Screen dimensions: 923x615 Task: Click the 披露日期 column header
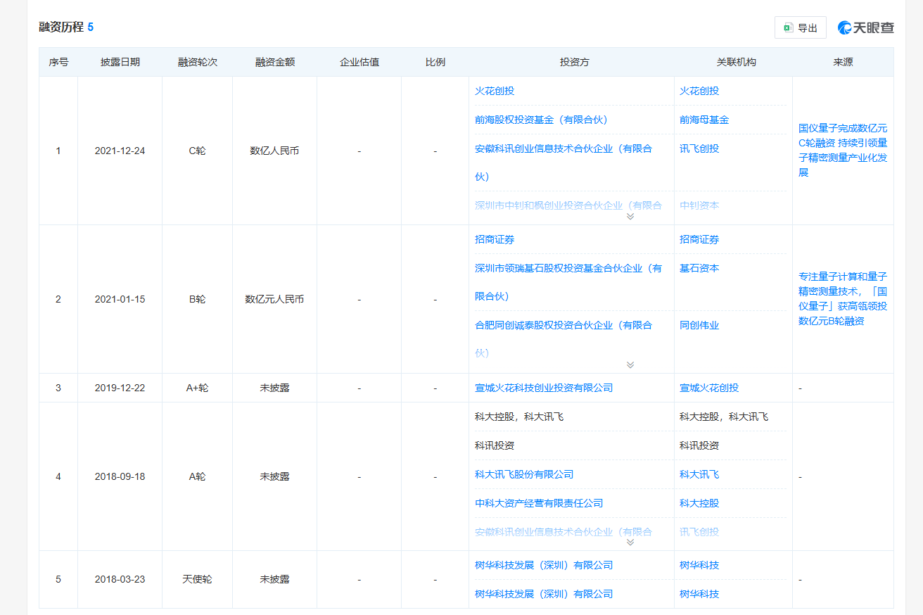(120, 62)
